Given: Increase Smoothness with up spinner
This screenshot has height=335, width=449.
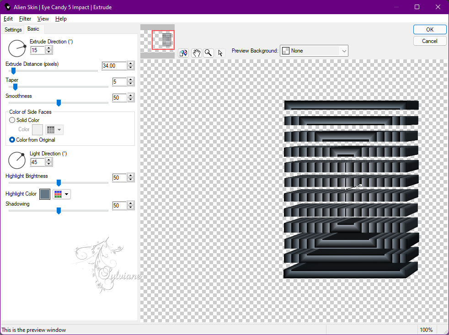Looking at the screenshot, I should (x=131, y=96).
